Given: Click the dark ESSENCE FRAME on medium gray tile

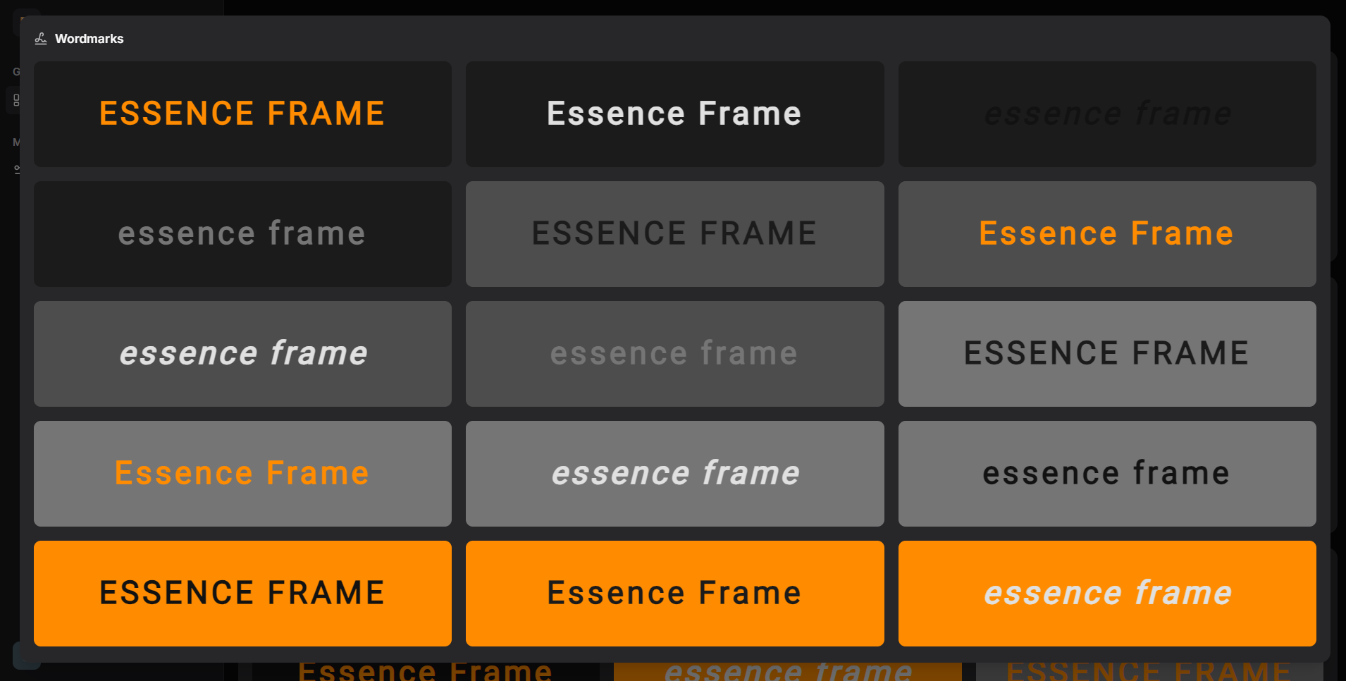Looking at the screenshot, I should 674,233.
